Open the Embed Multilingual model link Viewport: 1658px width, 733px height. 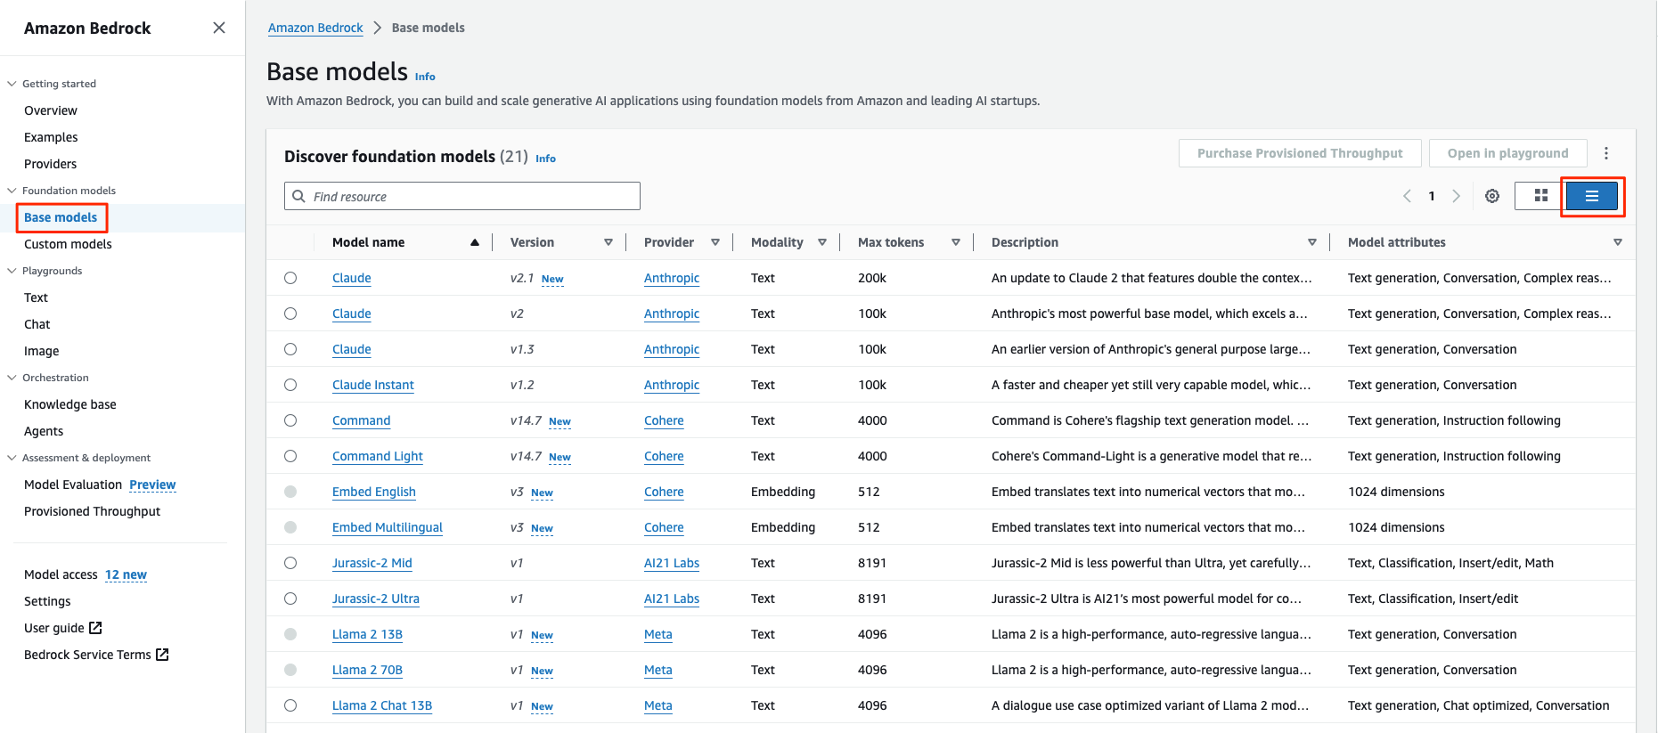pyautogui.click(x=388, y=527)
